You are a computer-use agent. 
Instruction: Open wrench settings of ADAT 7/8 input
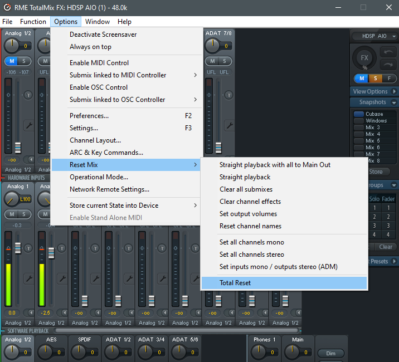point(230,125)
